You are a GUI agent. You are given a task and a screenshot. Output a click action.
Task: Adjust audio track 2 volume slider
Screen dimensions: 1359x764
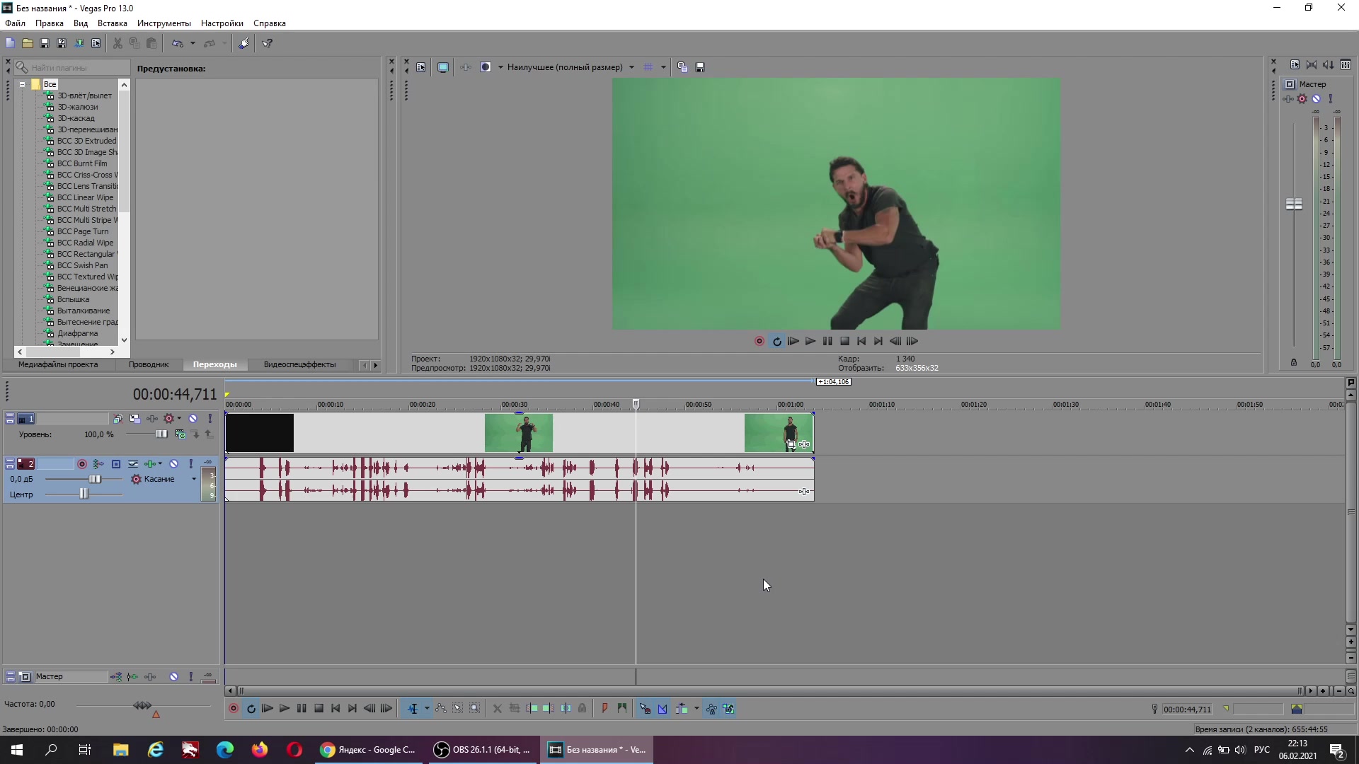coord(95,479)
